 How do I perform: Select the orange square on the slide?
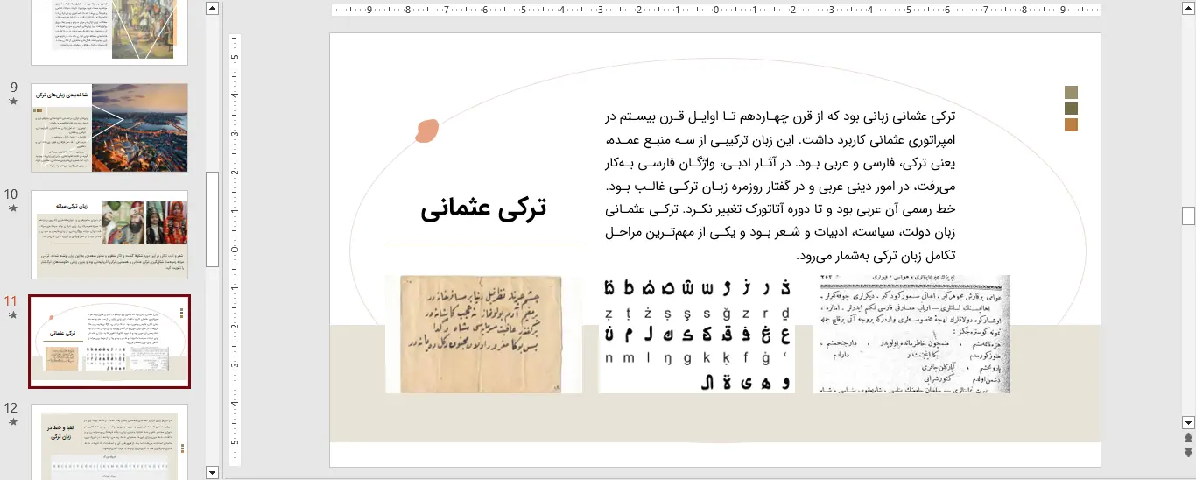click(1071, 125)
